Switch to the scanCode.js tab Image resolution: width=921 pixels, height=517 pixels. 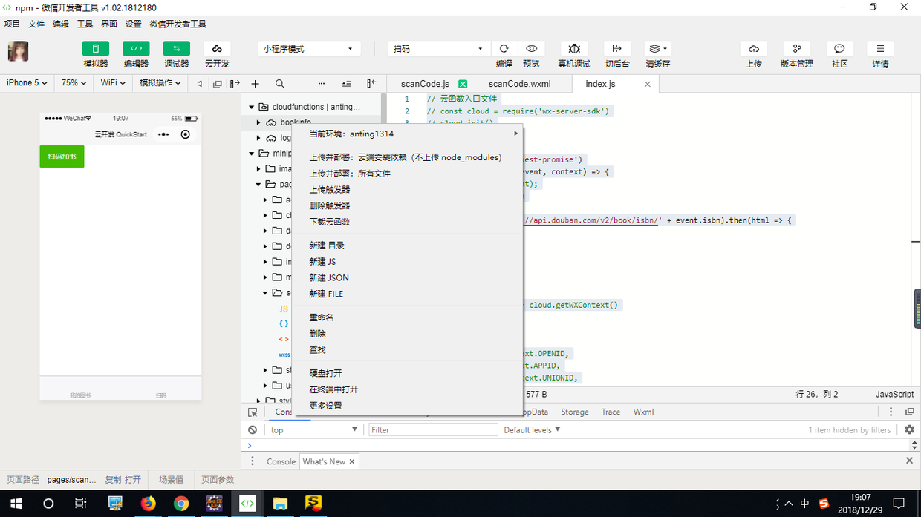425,84
